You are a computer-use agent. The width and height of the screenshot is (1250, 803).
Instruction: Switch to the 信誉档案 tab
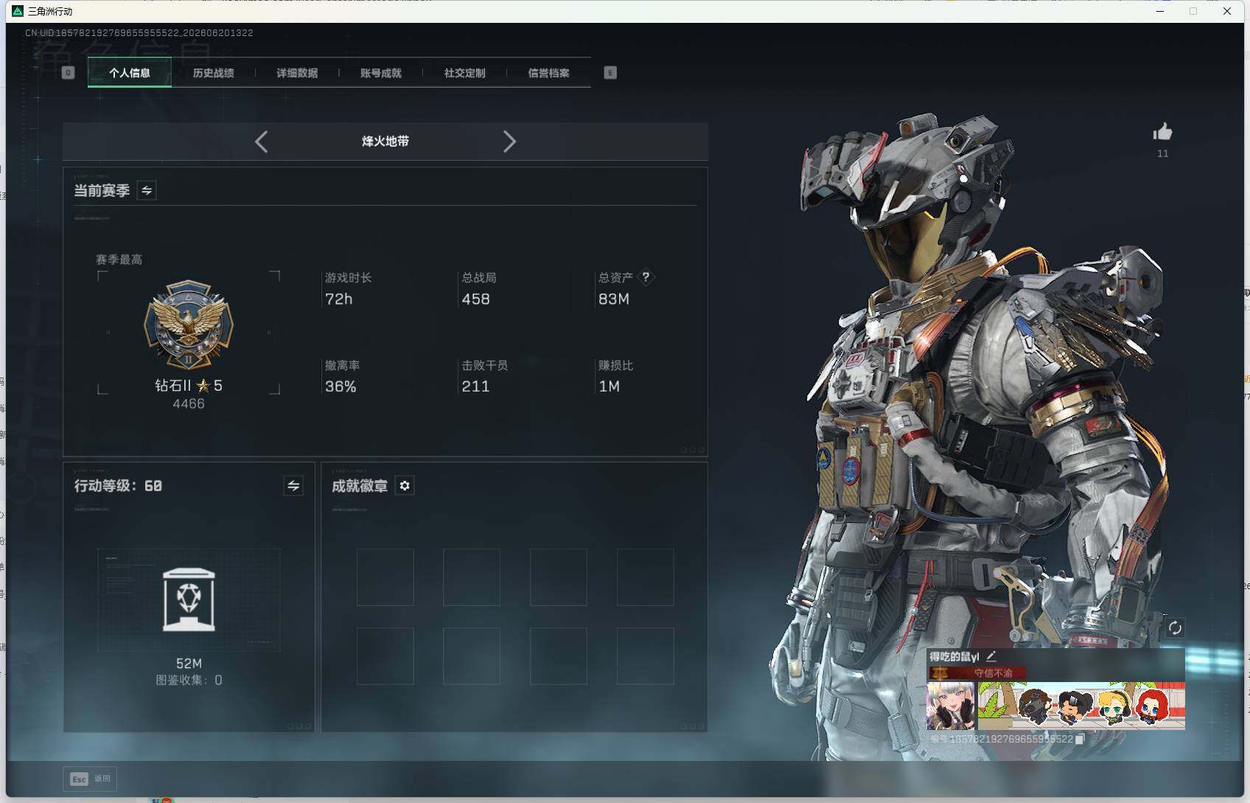tap(548, 72)
